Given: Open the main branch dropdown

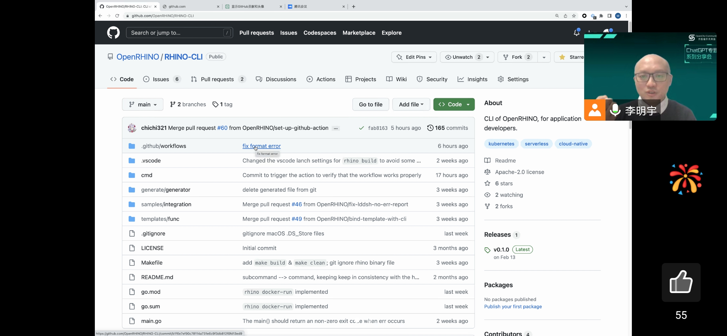Looking at the screenshot, I should click(x=143, y=104).
